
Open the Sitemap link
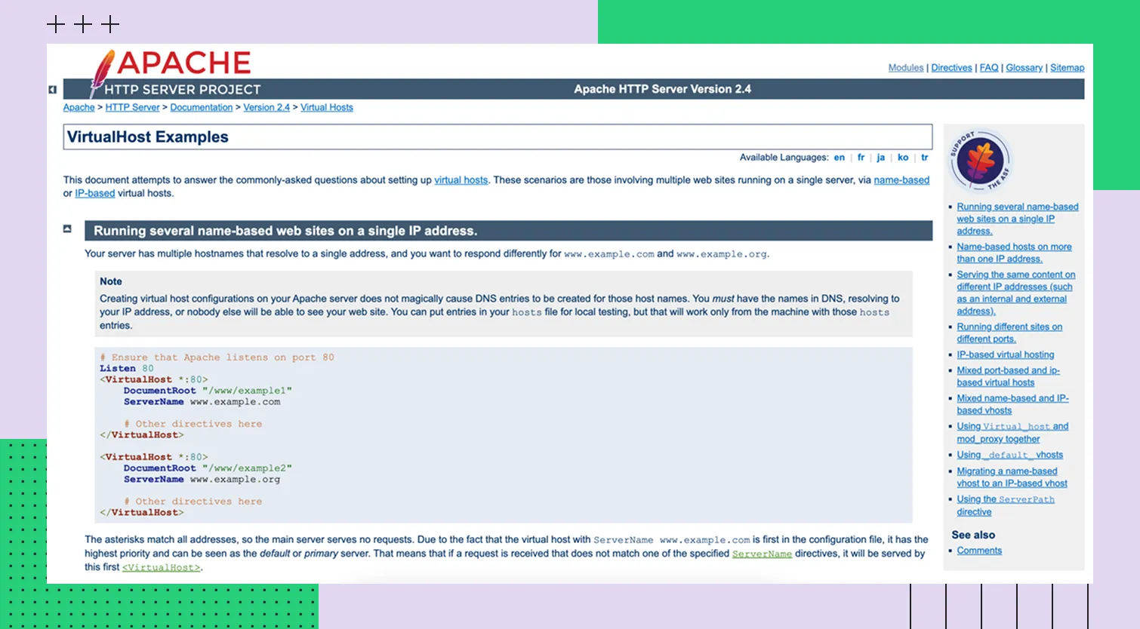(x=1067, y=68)
